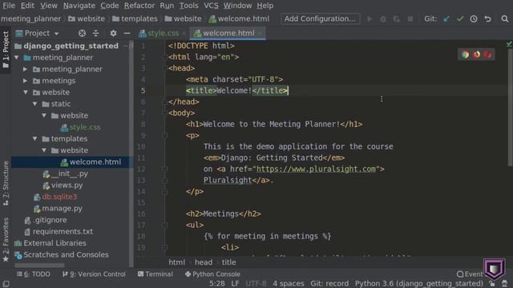Open page in Opera browser icon
Image resolution: width=513 pixels, height=288 pixels.
tap(487, 54)
